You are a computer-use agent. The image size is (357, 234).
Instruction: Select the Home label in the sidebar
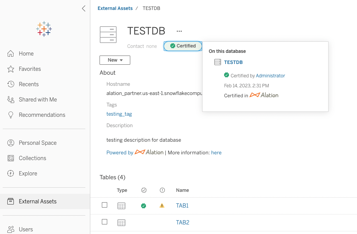26,54
